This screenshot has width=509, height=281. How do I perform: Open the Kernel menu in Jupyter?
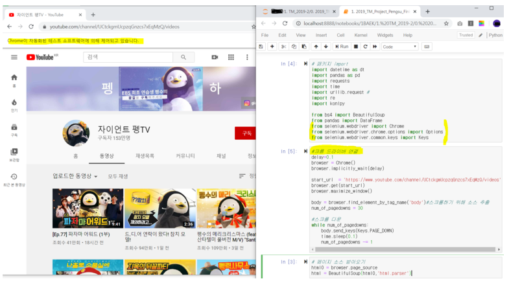(361, 35)
